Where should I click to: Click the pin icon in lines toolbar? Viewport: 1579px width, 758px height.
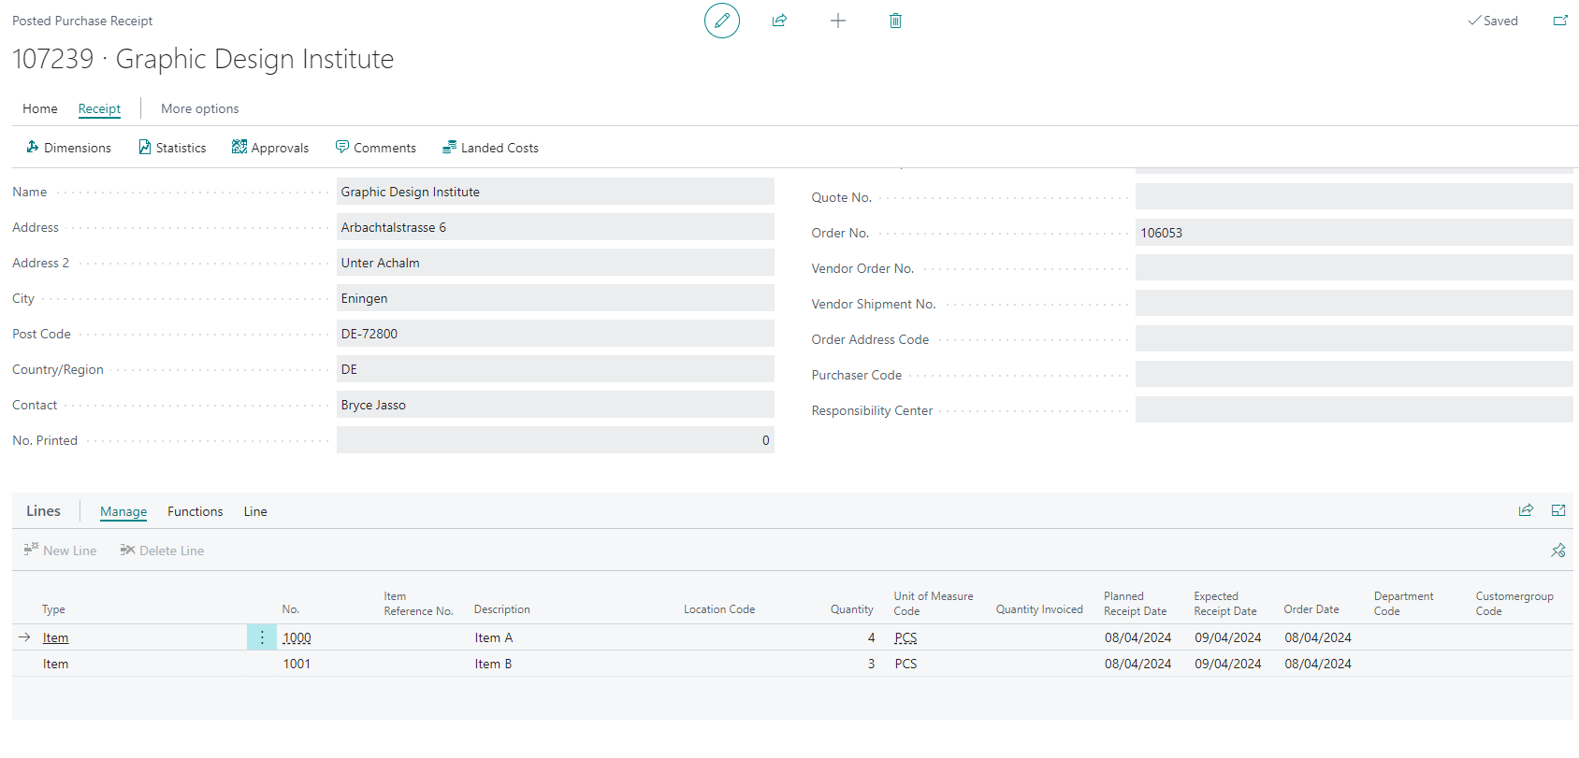[x=1557, y=551]
